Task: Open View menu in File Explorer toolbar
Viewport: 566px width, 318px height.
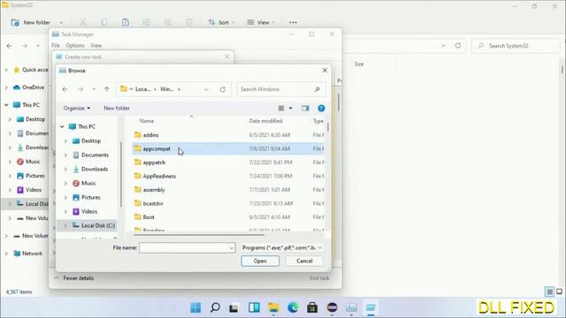Action: click(x=260, y=22)
